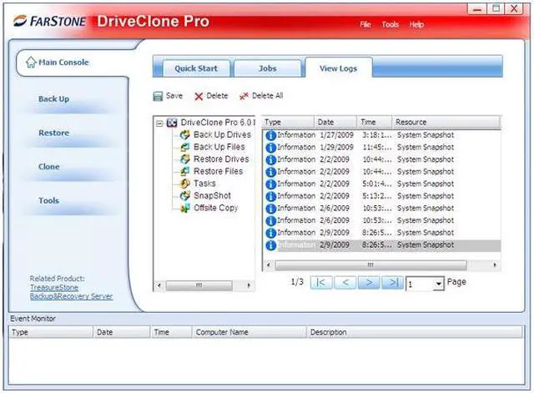Click the Main Console home icon
This screenshot has width=534, height=393.
(x=31, y=62)
